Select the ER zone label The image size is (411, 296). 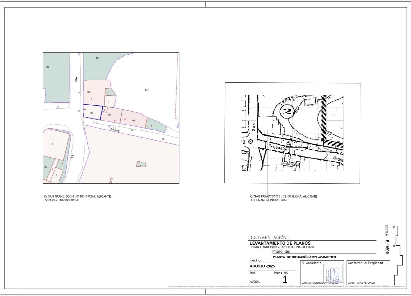(147, 90)
